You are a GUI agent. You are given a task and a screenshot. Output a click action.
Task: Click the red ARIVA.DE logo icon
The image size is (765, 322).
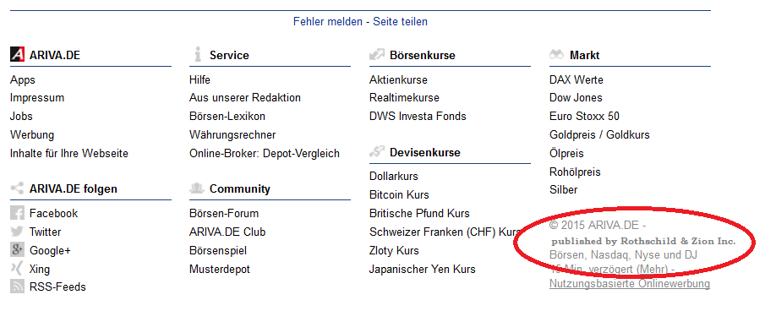click(17, 54)
